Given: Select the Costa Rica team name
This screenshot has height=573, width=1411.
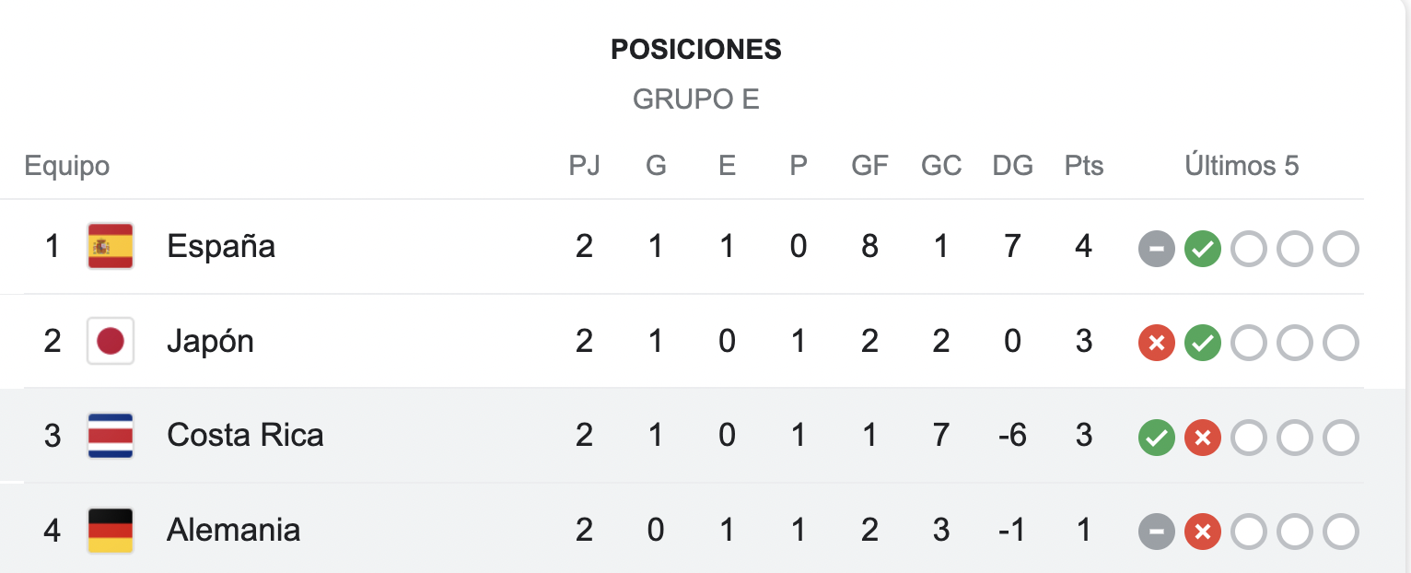Looking at the screenshot, I should point(245,435).
